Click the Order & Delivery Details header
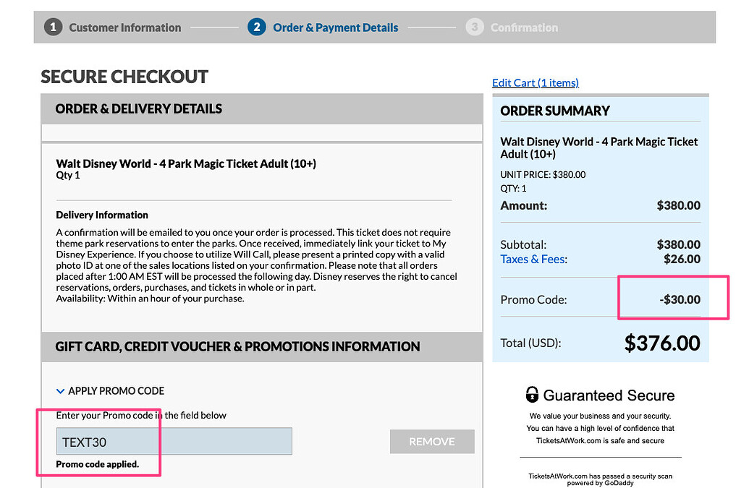This screenshot has width=749, height=488. pos(139,109)
